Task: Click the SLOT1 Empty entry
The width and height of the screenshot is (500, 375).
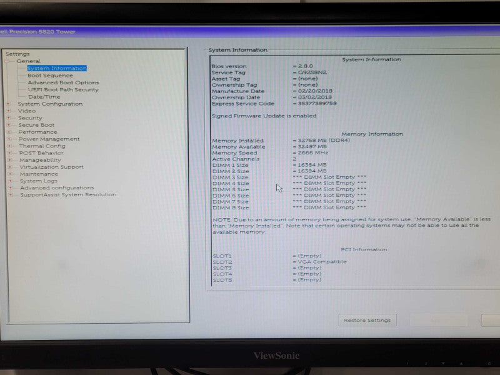Action: click(267, 256)
